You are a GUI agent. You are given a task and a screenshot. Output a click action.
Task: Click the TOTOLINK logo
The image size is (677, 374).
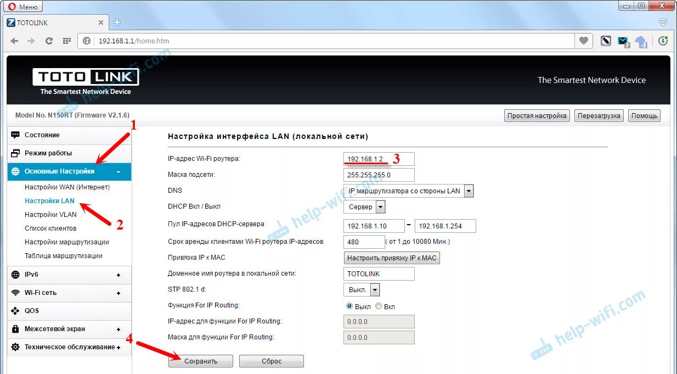(x=86, y=81)
